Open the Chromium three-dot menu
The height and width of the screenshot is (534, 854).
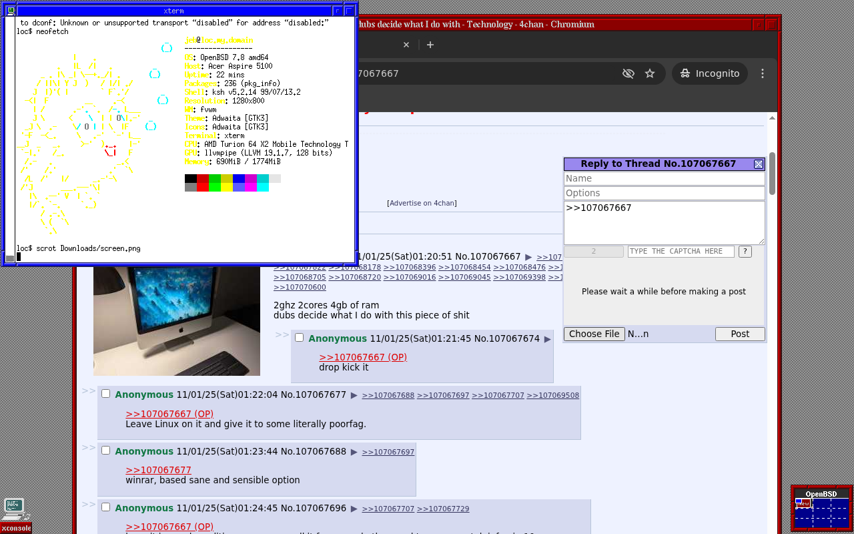[x=763, y=73]
